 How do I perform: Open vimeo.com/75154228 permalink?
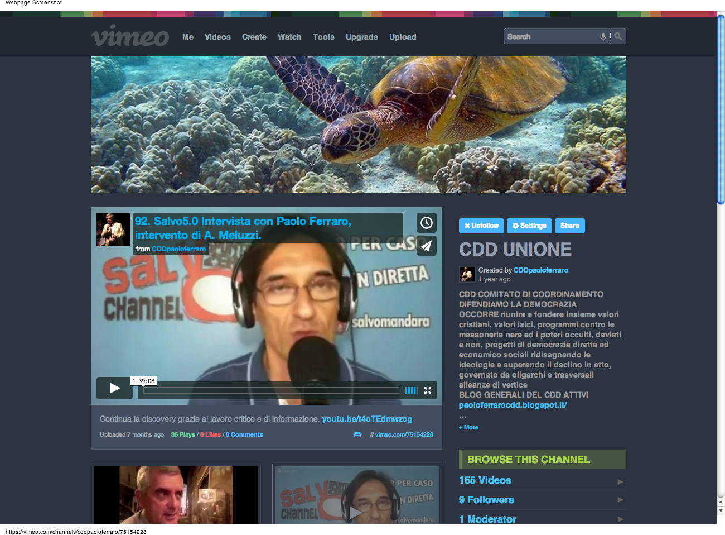pos(404,434)
